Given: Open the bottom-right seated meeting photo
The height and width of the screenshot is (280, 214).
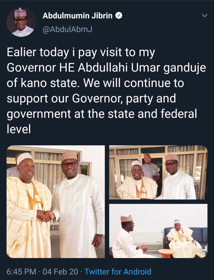Looking at the screenshot, I should coord(158,231).
